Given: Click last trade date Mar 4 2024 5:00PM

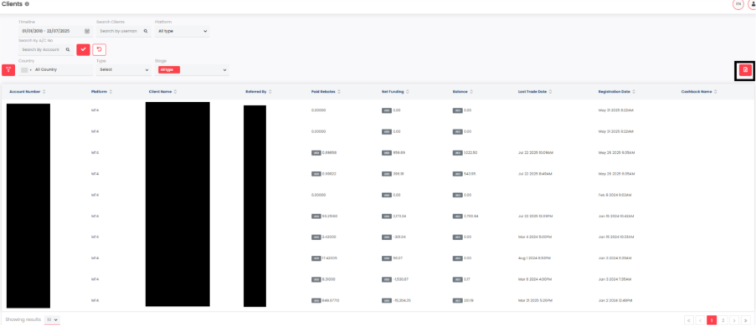Looking at the screenshot, I should pyautogui.click(x=533, y=237).
